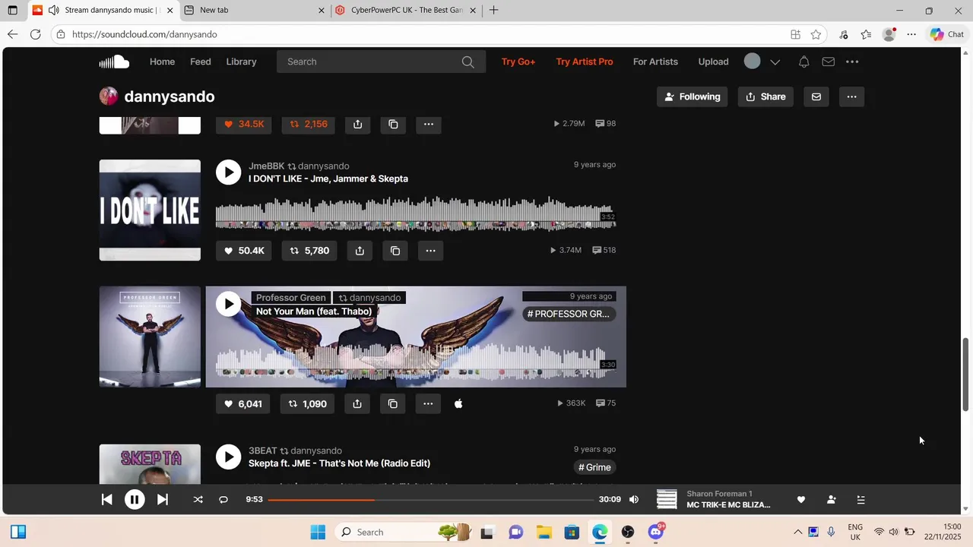The width and height of the screenshot is (973, 547).
Task: Click Try Go+ link
Action: (x=518, y=62)
